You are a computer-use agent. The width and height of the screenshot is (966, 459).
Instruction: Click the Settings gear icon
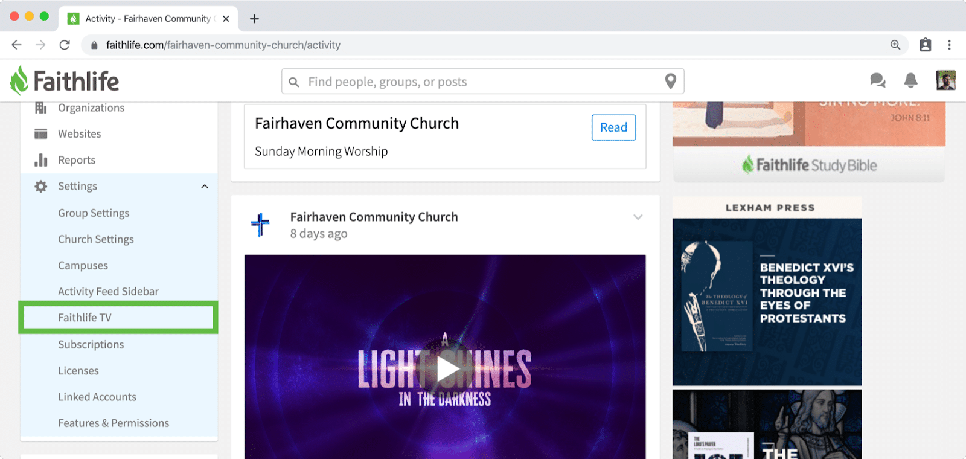pos(41,187)
